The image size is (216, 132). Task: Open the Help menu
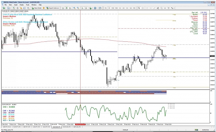(40, 5)
